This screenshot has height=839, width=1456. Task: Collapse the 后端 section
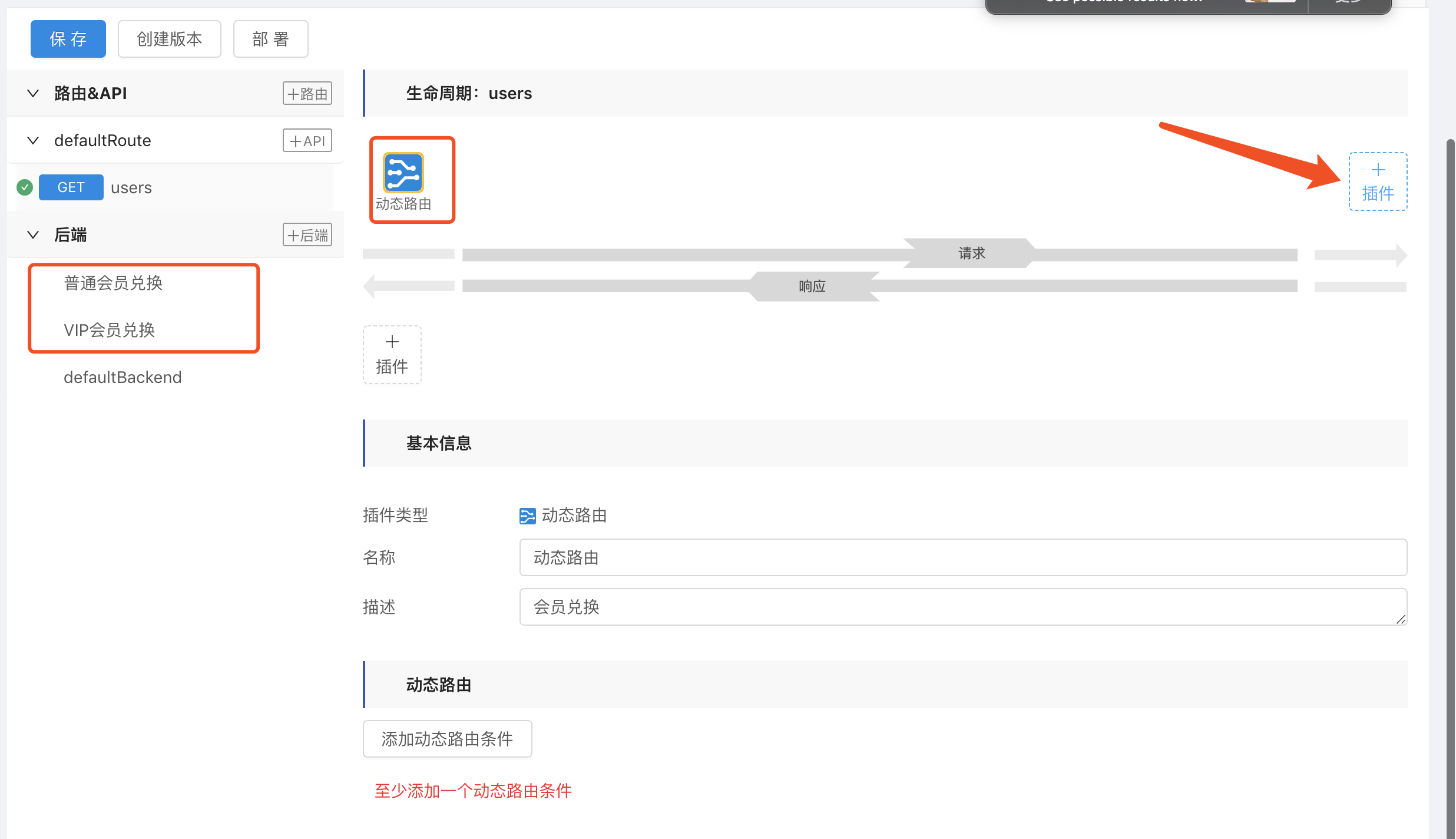[33, 235]
